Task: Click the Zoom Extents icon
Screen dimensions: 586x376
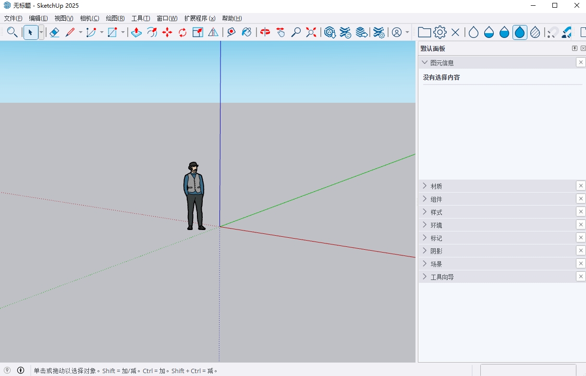Action: (311, 32)
